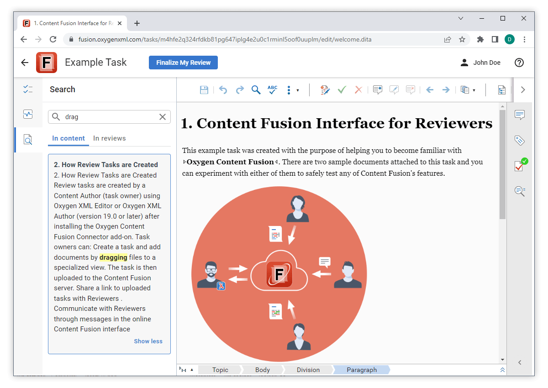Go to the next change arrow
This screenshot has height=388, width=548.
click(x=446, y=90)
